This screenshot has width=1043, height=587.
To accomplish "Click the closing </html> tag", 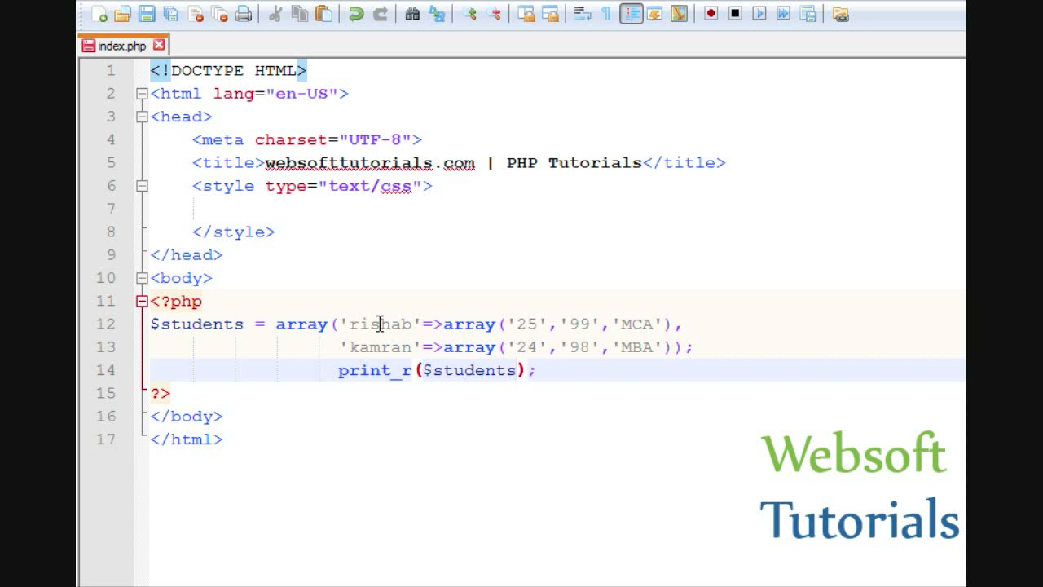I will 187,439.
